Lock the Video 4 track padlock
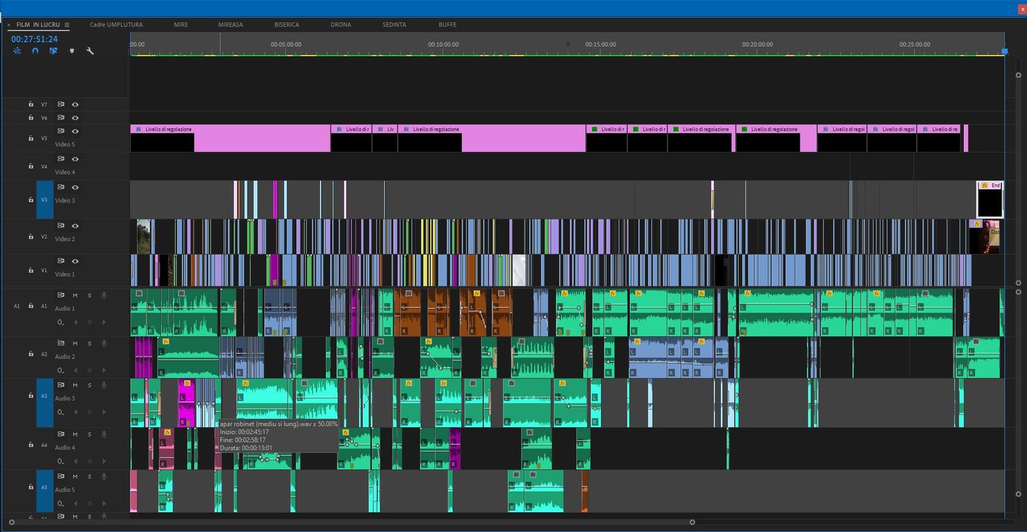The height and width of the screenshot is (532, 1027). pyautogui.click(x=31, y=166)
